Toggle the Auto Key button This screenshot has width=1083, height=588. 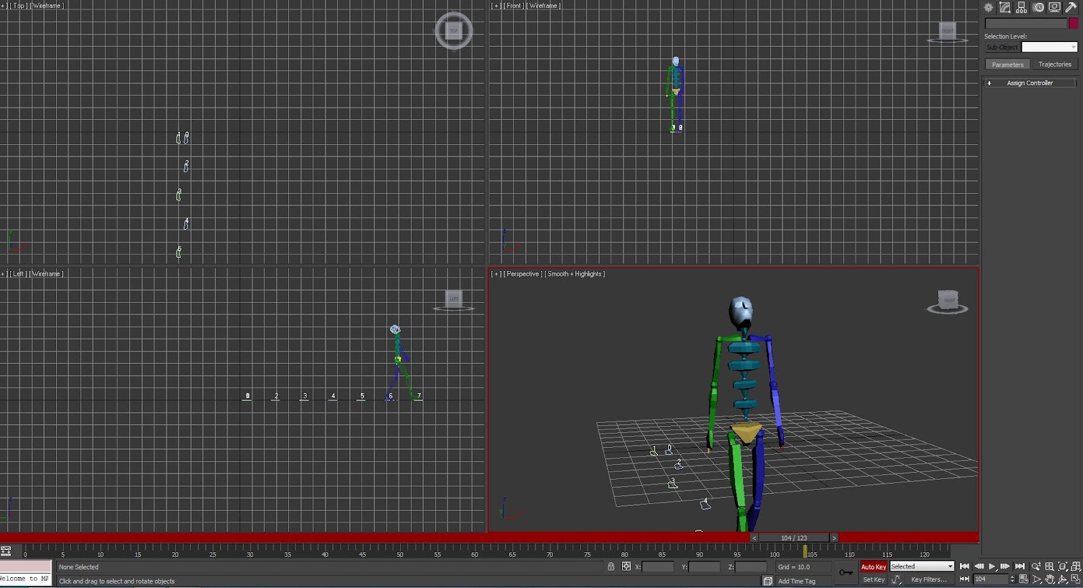click(873, 566)
